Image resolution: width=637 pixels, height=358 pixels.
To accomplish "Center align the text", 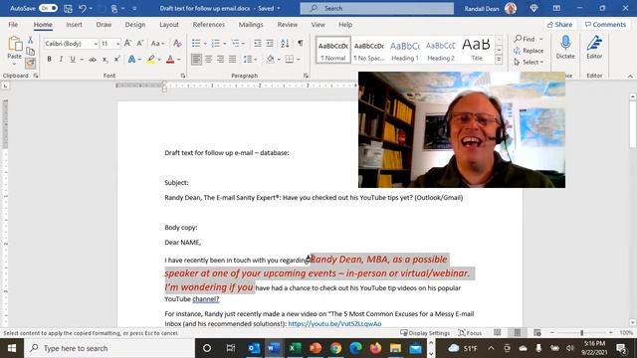I will coord(208,60).
